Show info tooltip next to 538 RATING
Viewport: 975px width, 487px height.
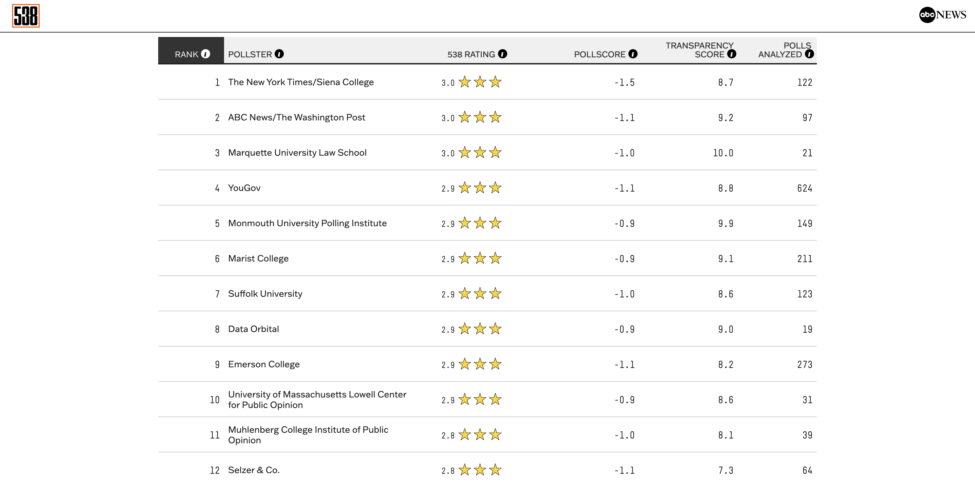503,54
